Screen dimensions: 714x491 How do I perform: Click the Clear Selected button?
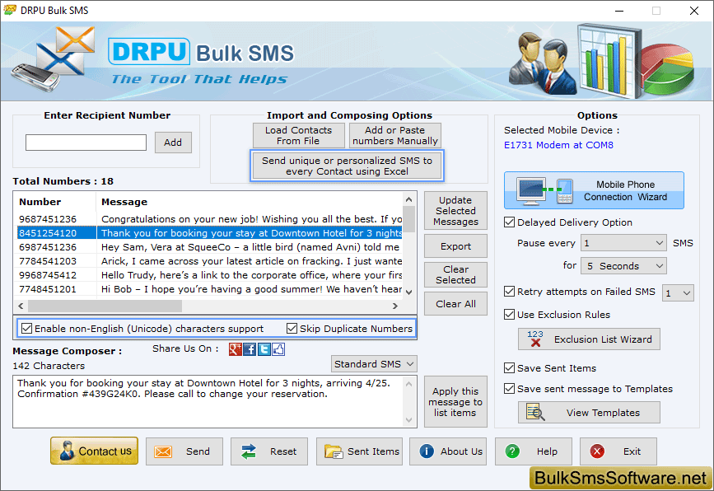tap(455, 274)
